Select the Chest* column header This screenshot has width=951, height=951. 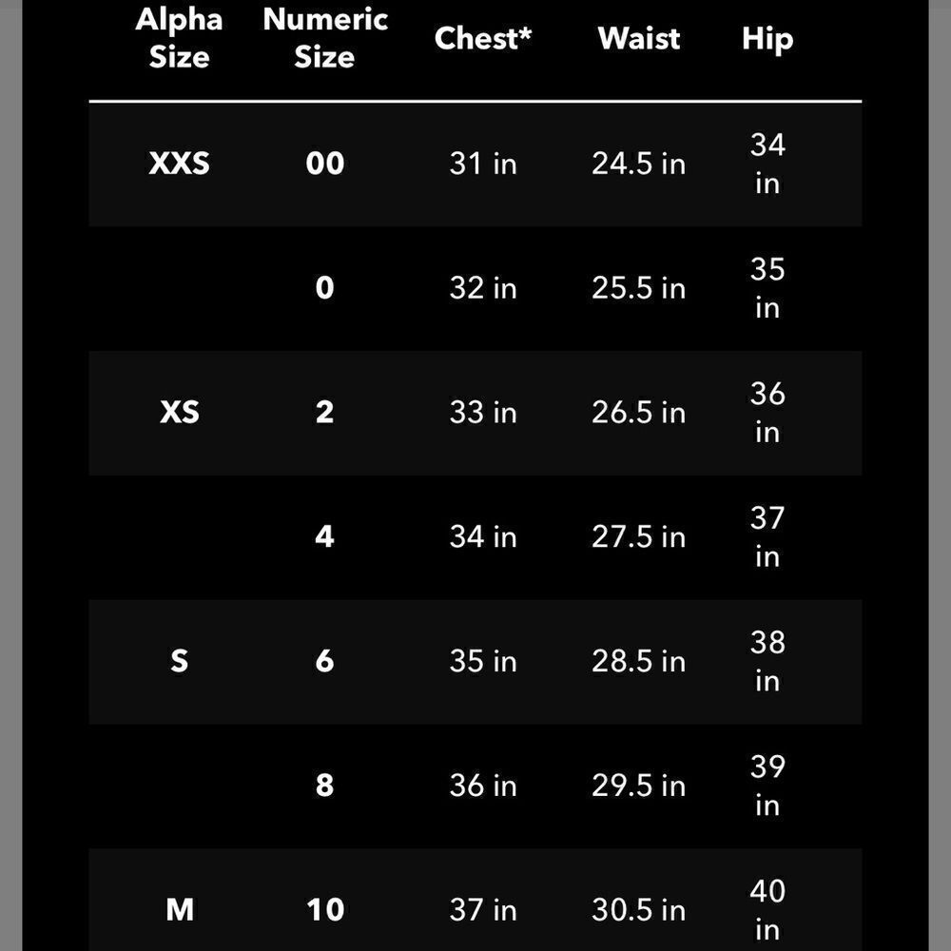483,38
